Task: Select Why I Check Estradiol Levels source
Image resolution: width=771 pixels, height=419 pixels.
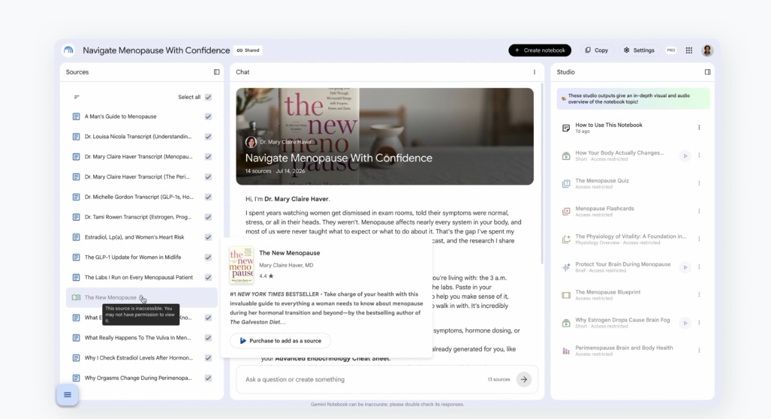Action: point(138,358)
